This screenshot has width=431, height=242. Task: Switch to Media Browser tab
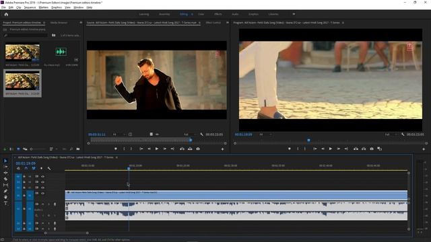59,23
